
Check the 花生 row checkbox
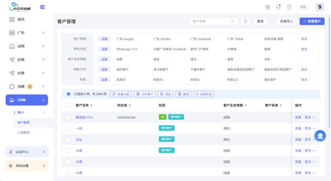pos(67,139)
